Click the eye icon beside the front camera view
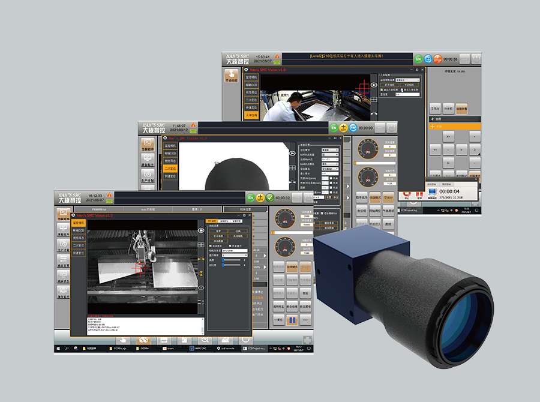Image resolution: width=540 pixels, height=402 pixels. pos(202,230)
